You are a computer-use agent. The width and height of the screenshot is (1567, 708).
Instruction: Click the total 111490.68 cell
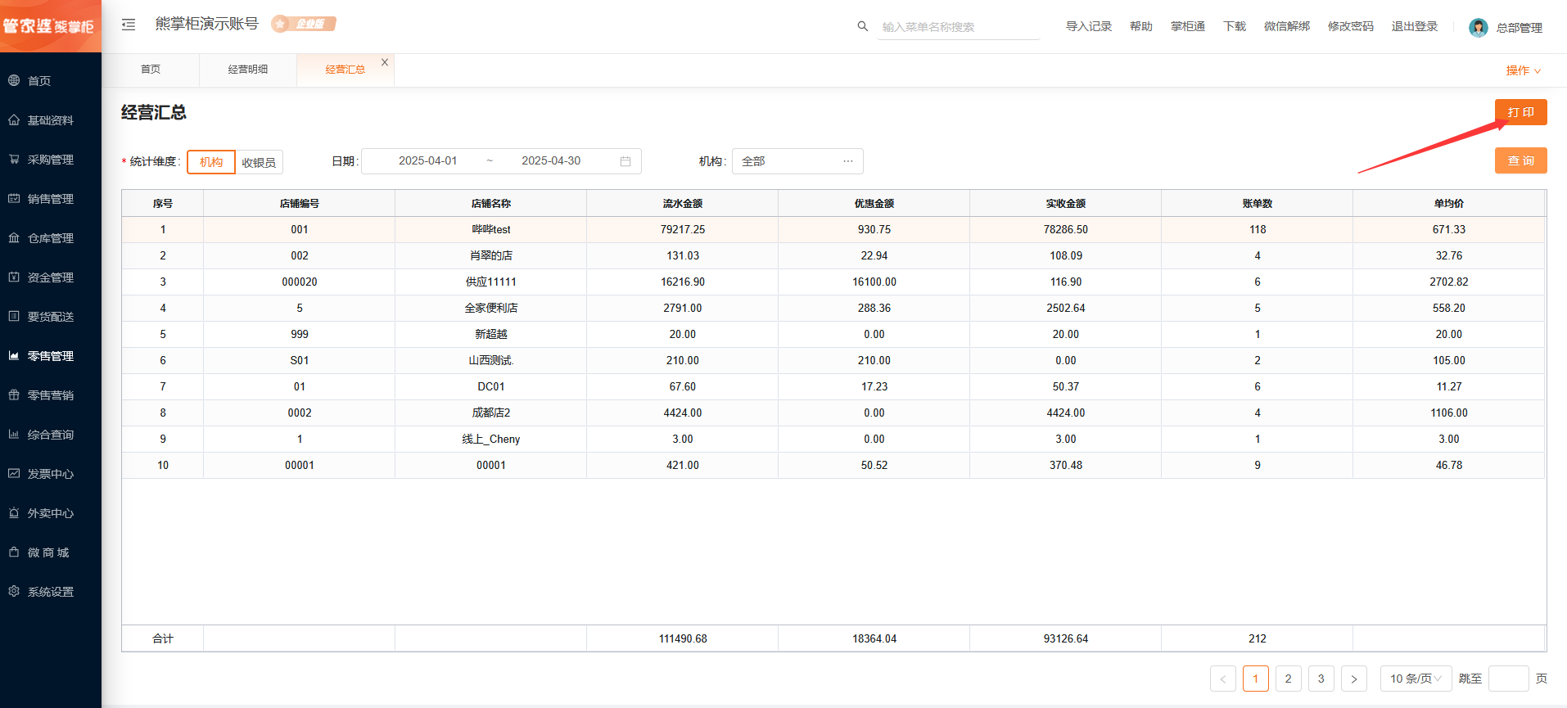coord(683,638)
